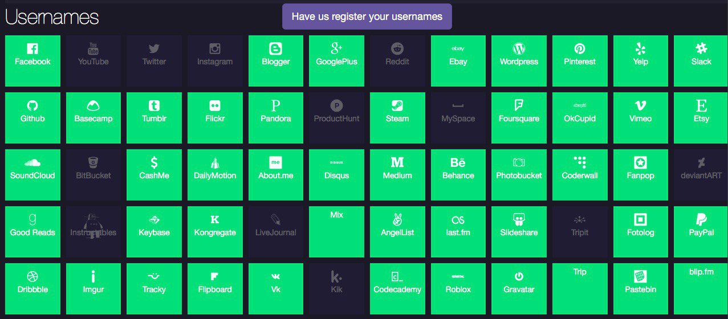Select the Disqus tile
Viewport: 728px width, 319px height.
tap(336, 175)
